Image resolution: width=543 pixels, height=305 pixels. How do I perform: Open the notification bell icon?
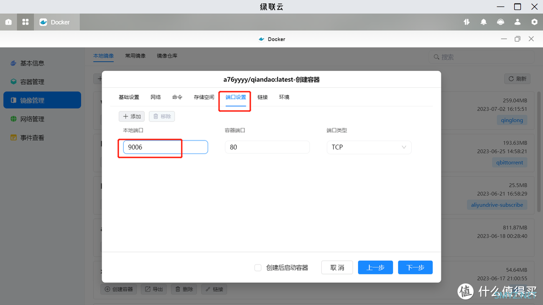(x=483, y=22)
